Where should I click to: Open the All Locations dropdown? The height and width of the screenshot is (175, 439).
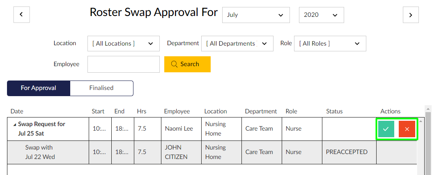[124, 44]
